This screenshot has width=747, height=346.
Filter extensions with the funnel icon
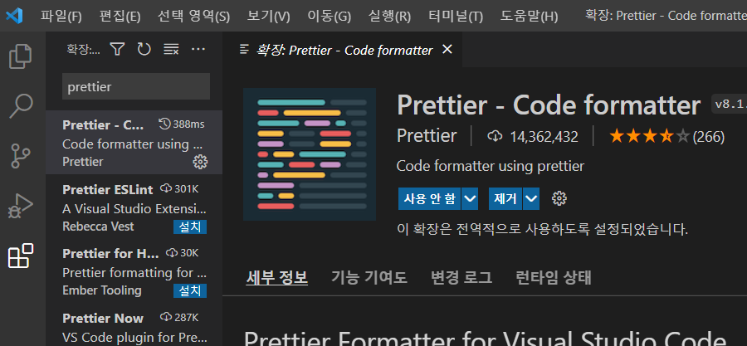pyautogui.click(x=117, y=49)
